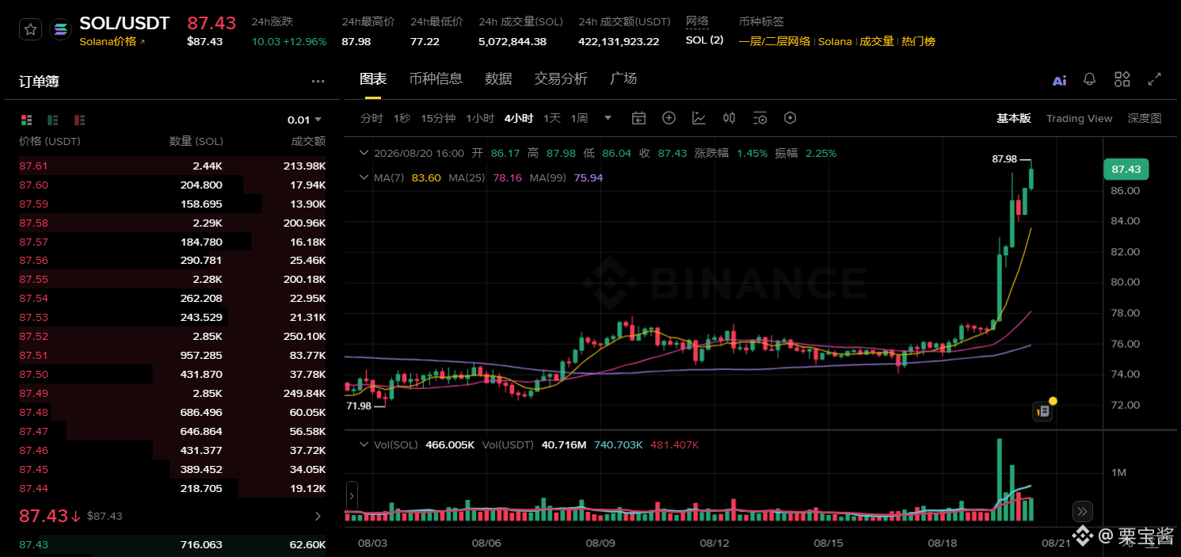Viewport: 1181px width, 557px height.
Task: Click the yellow-dotted notes icon on the chart
Action: click(x=1043, y=410)
